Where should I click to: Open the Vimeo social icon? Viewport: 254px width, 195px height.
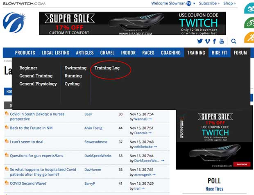tap(207, 41)
